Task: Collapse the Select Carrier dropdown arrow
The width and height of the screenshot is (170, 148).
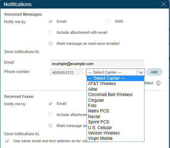Action: (x=141, y=72)
